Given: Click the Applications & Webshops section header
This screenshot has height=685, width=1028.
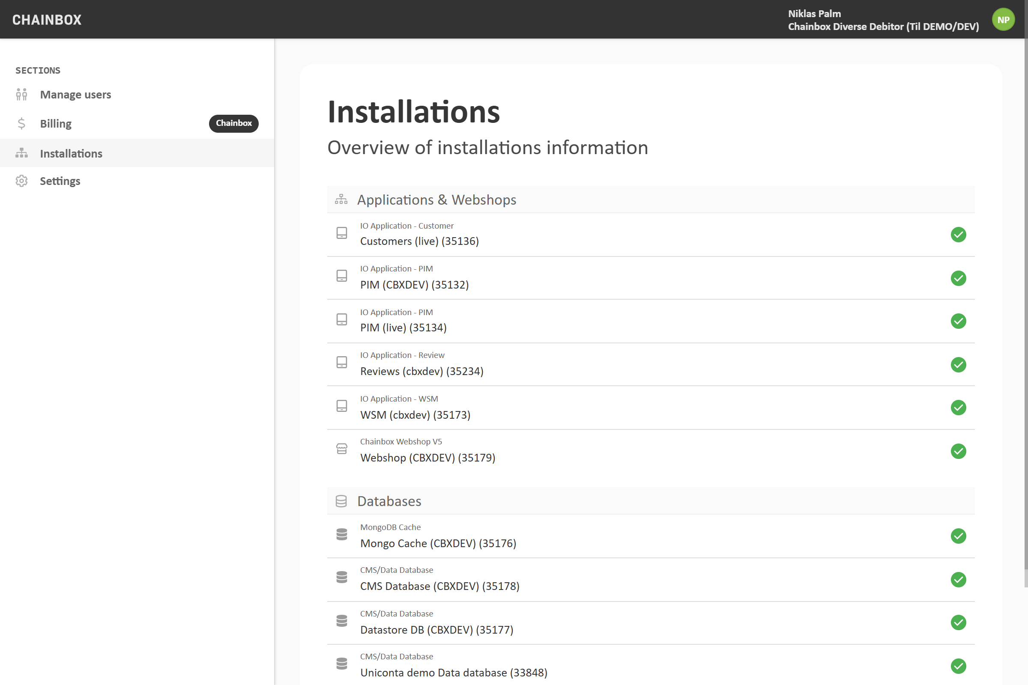Looking at the screenshot, I should pyautogui.click(x=436, y=200).
